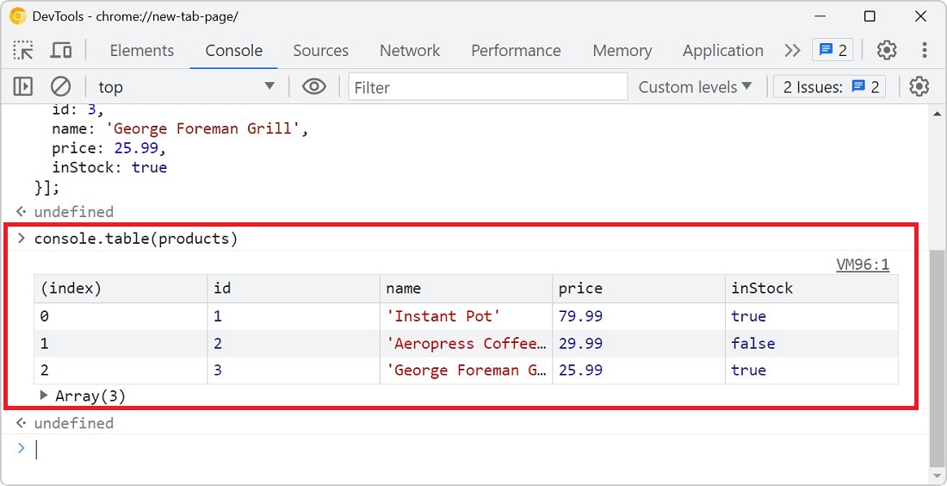Switch to the Network tab
The image size is (947, 486).
tap(410, 51)
